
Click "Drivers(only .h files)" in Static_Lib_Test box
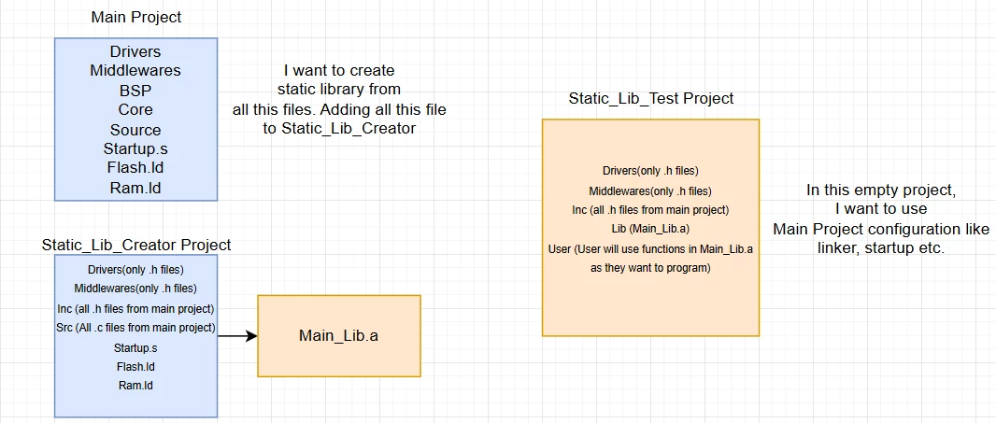pos(650,171)
